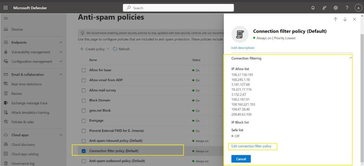
Task: Collapse the Connection filtering section
Action: tap(350, 58)
